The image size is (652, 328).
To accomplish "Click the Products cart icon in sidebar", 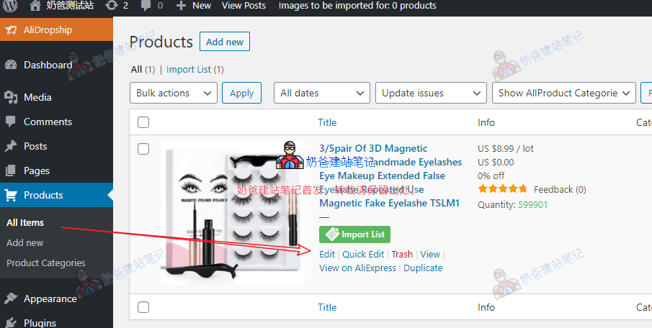I will tap(11, 195).
